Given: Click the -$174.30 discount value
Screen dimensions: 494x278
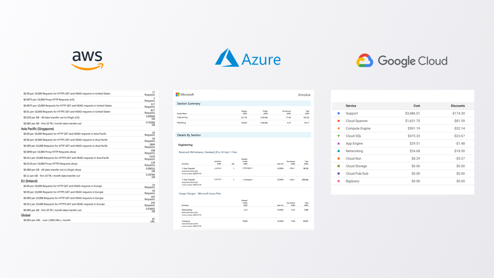Looking at the screenshot, I should (x=458, y=113).
